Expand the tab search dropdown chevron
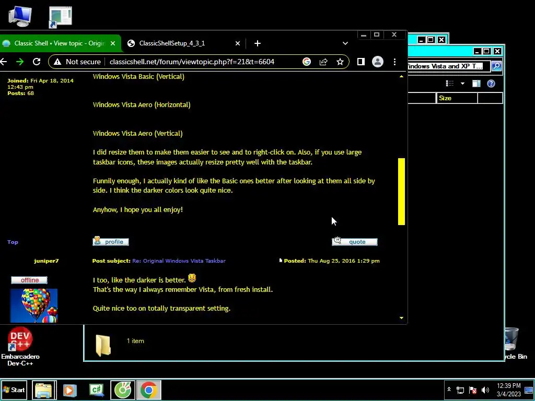This screenshot has height=401, width=535. 345,43
